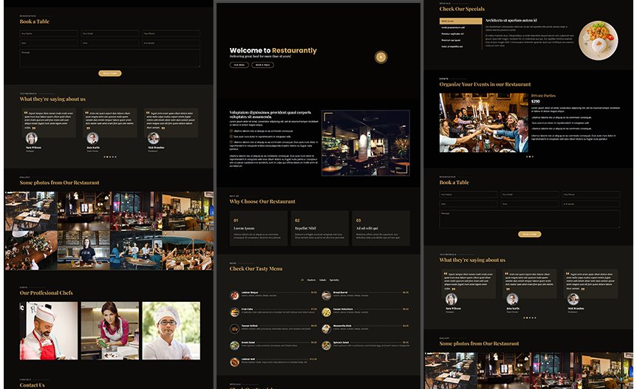Open the Nostrum qui quasi specials tab
637x389 pixels.
pyautogui.click(x=460, y=40)
